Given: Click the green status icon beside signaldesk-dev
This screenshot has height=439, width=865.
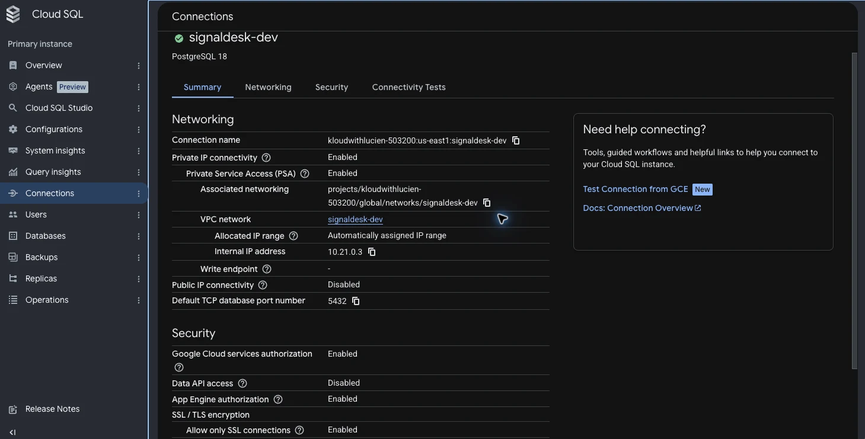Looking at the screenshot, I should tap(178, 39).
